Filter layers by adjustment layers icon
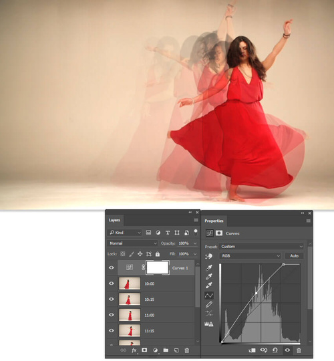This screenshot has height=361, width=334. tap(158, 233)
